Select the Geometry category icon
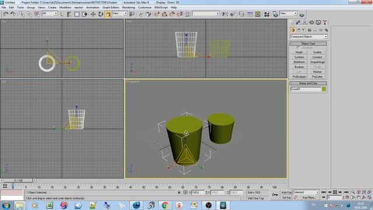This screenshot has height=210, width=373. pos(293,30)
